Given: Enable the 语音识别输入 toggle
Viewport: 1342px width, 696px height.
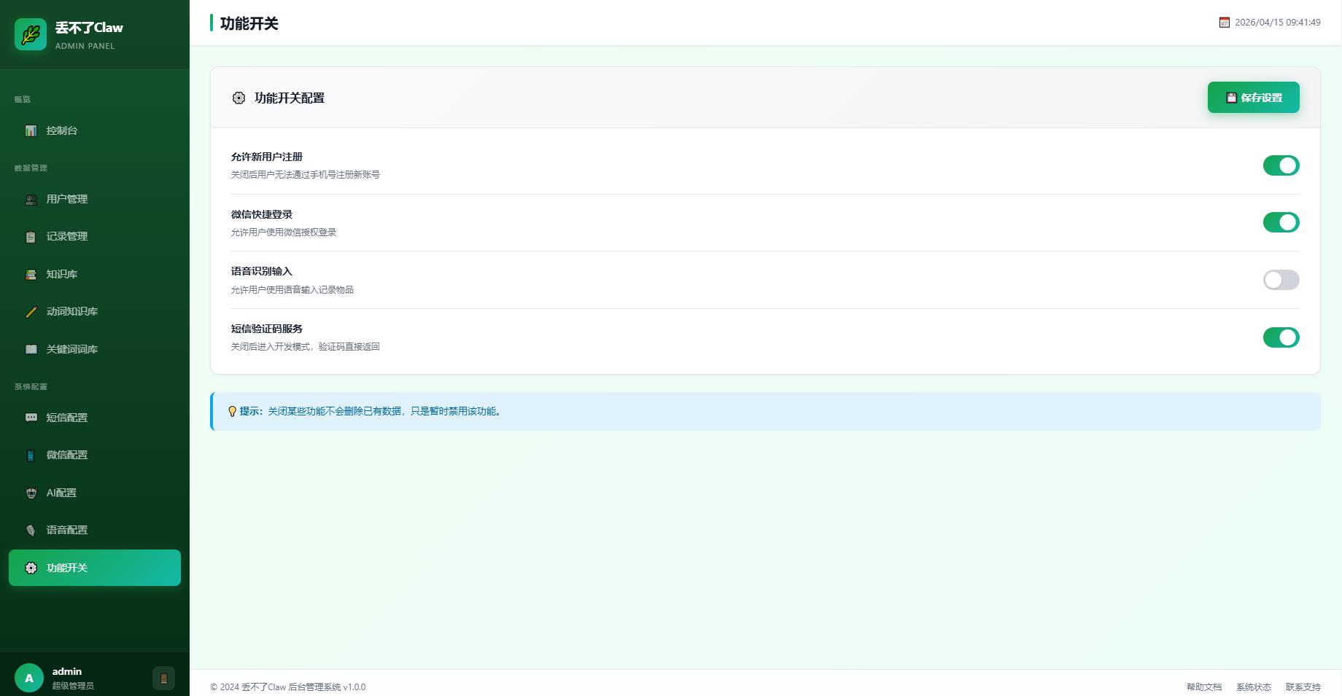Looking at the screenshot, I should coord(1281,280).
